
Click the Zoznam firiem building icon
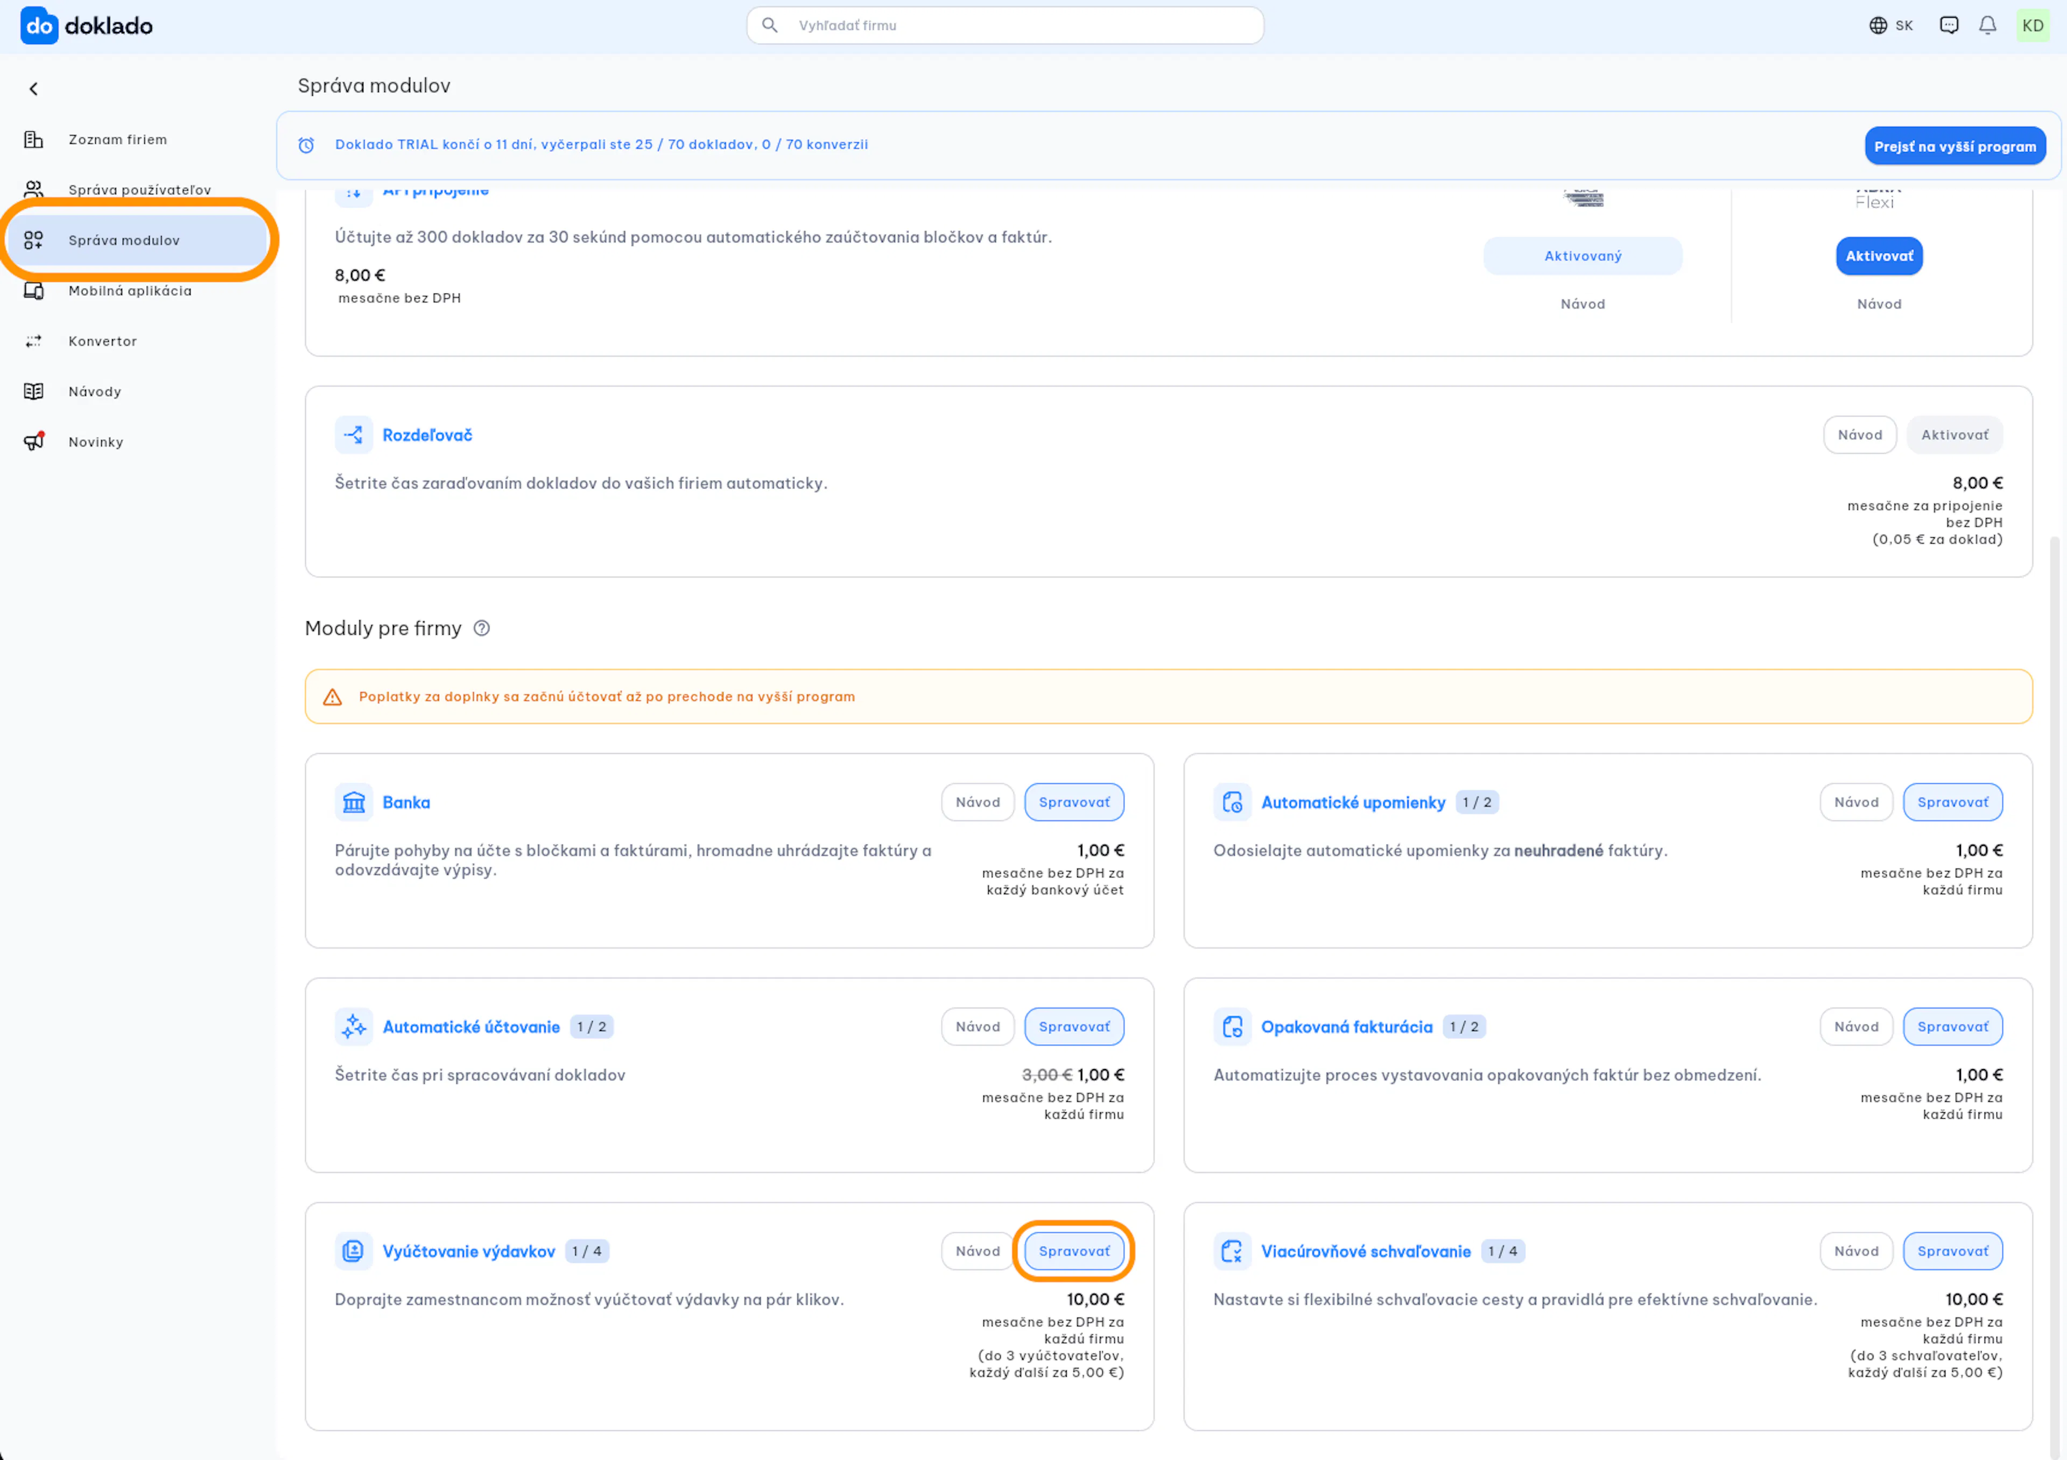pos(33,139)
